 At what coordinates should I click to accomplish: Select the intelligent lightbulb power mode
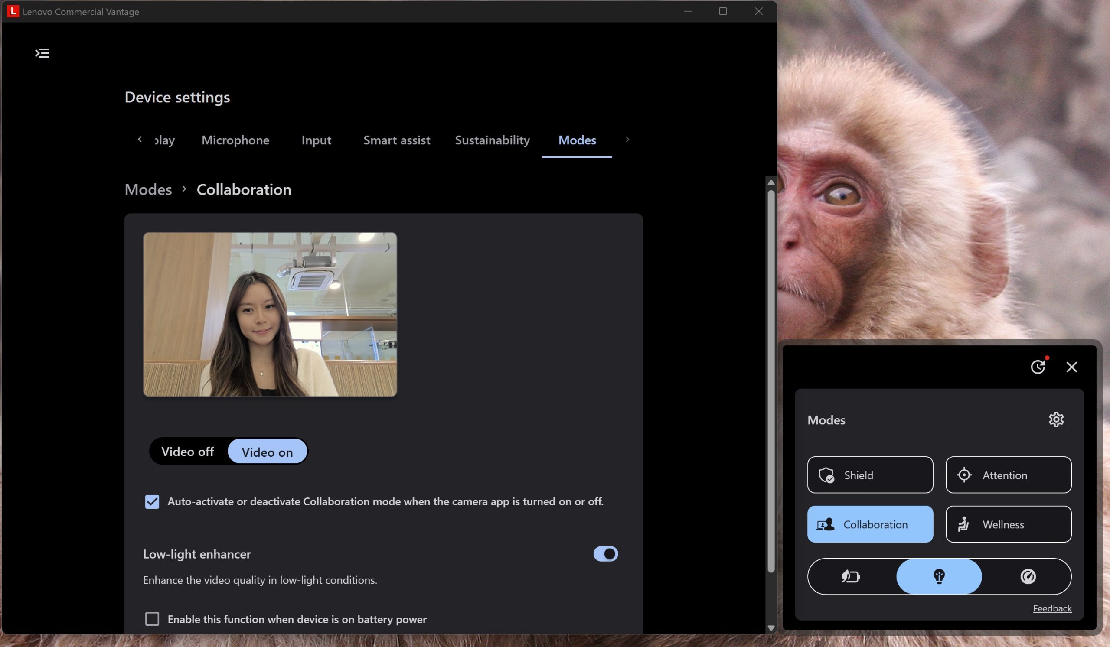point(939,576)
